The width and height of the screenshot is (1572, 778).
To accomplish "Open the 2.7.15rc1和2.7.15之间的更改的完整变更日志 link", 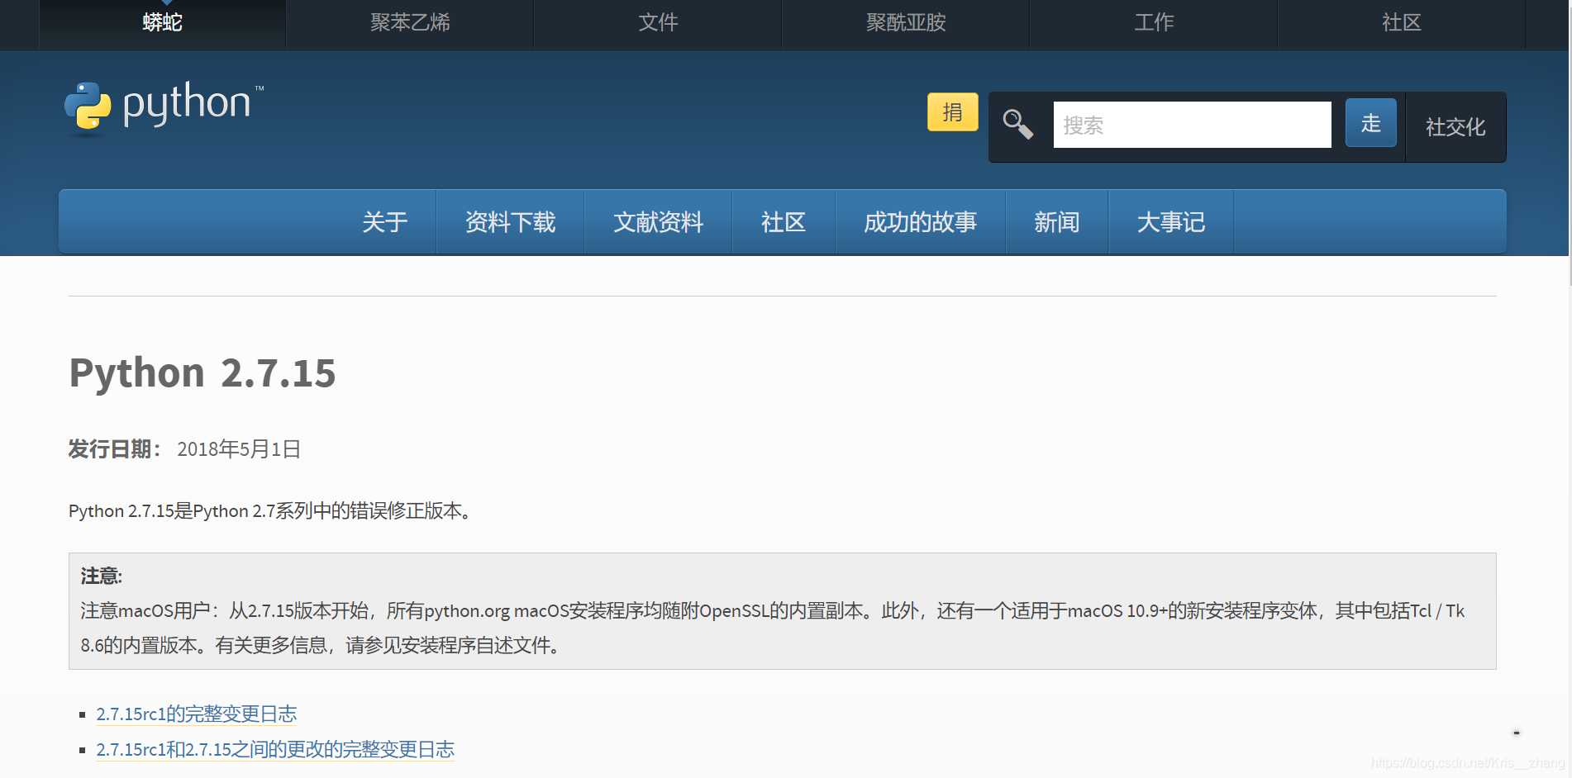I will point(275,749).
